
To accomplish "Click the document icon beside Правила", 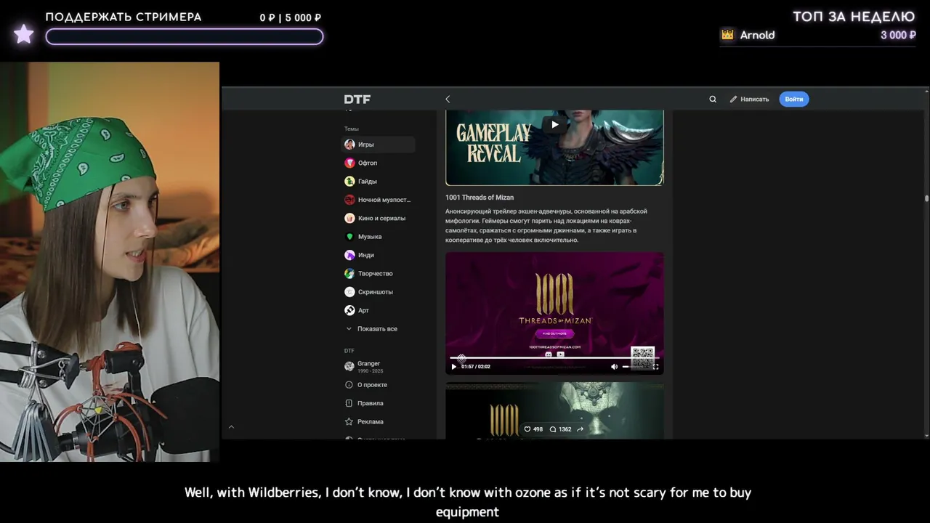I will coord(349,403).
